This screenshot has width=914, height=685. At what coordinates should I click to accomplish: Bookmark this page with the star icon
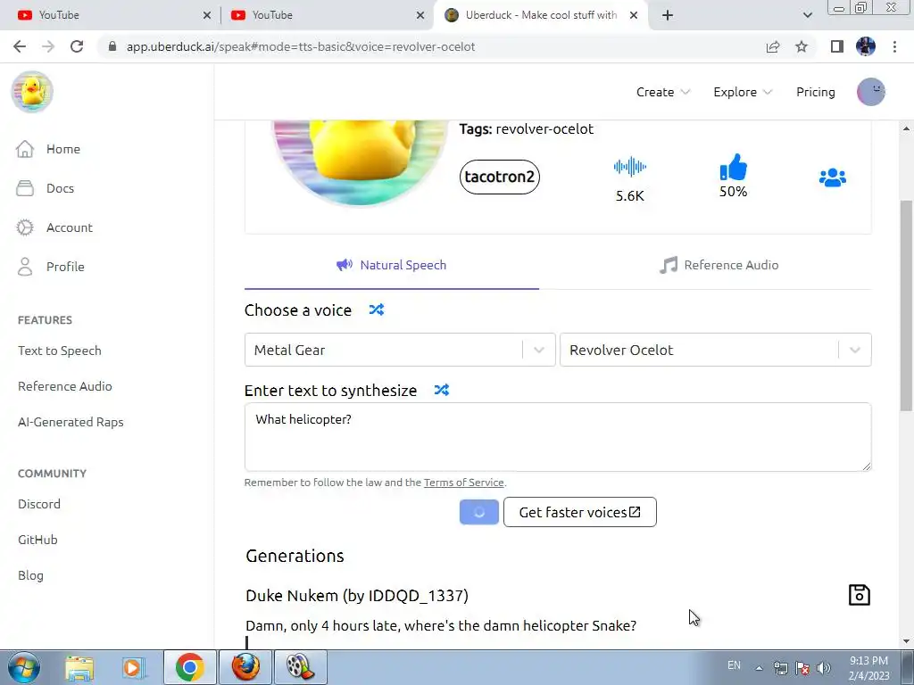[x=802, y=46]
